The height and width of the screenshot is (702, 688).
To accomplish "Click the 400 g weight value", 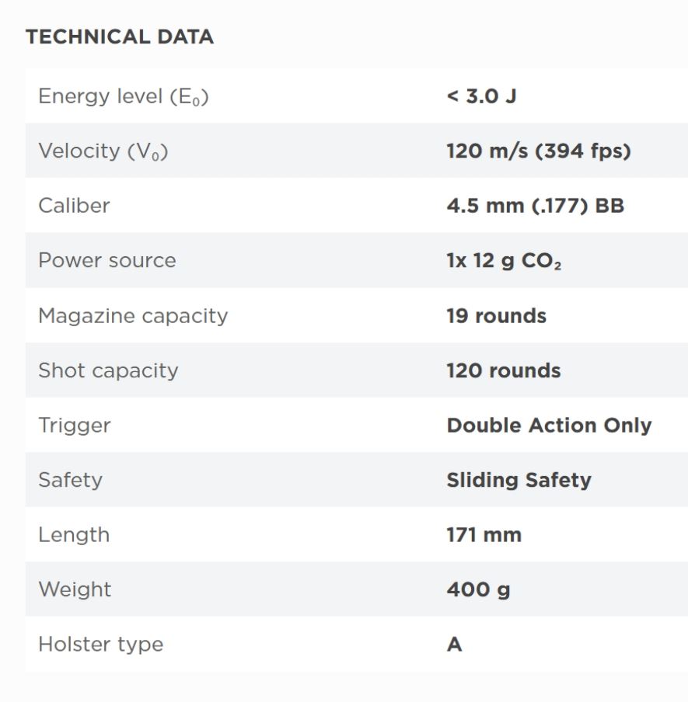I will [x=478, y=589].
